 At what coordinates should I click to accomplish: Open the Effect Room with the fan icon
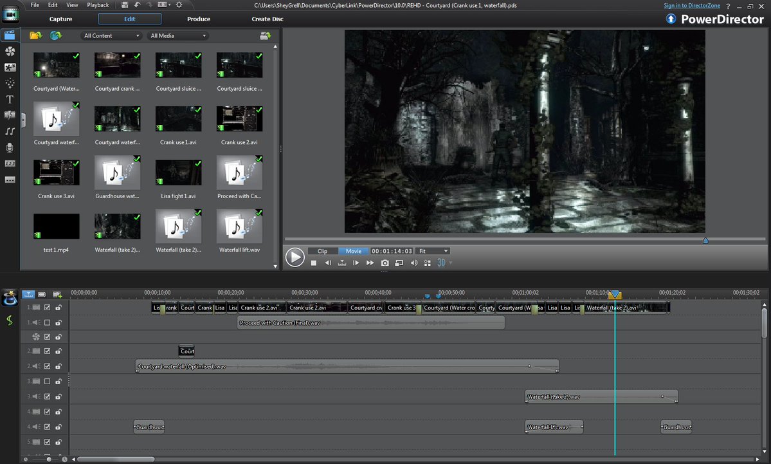(x=10, y=51)
